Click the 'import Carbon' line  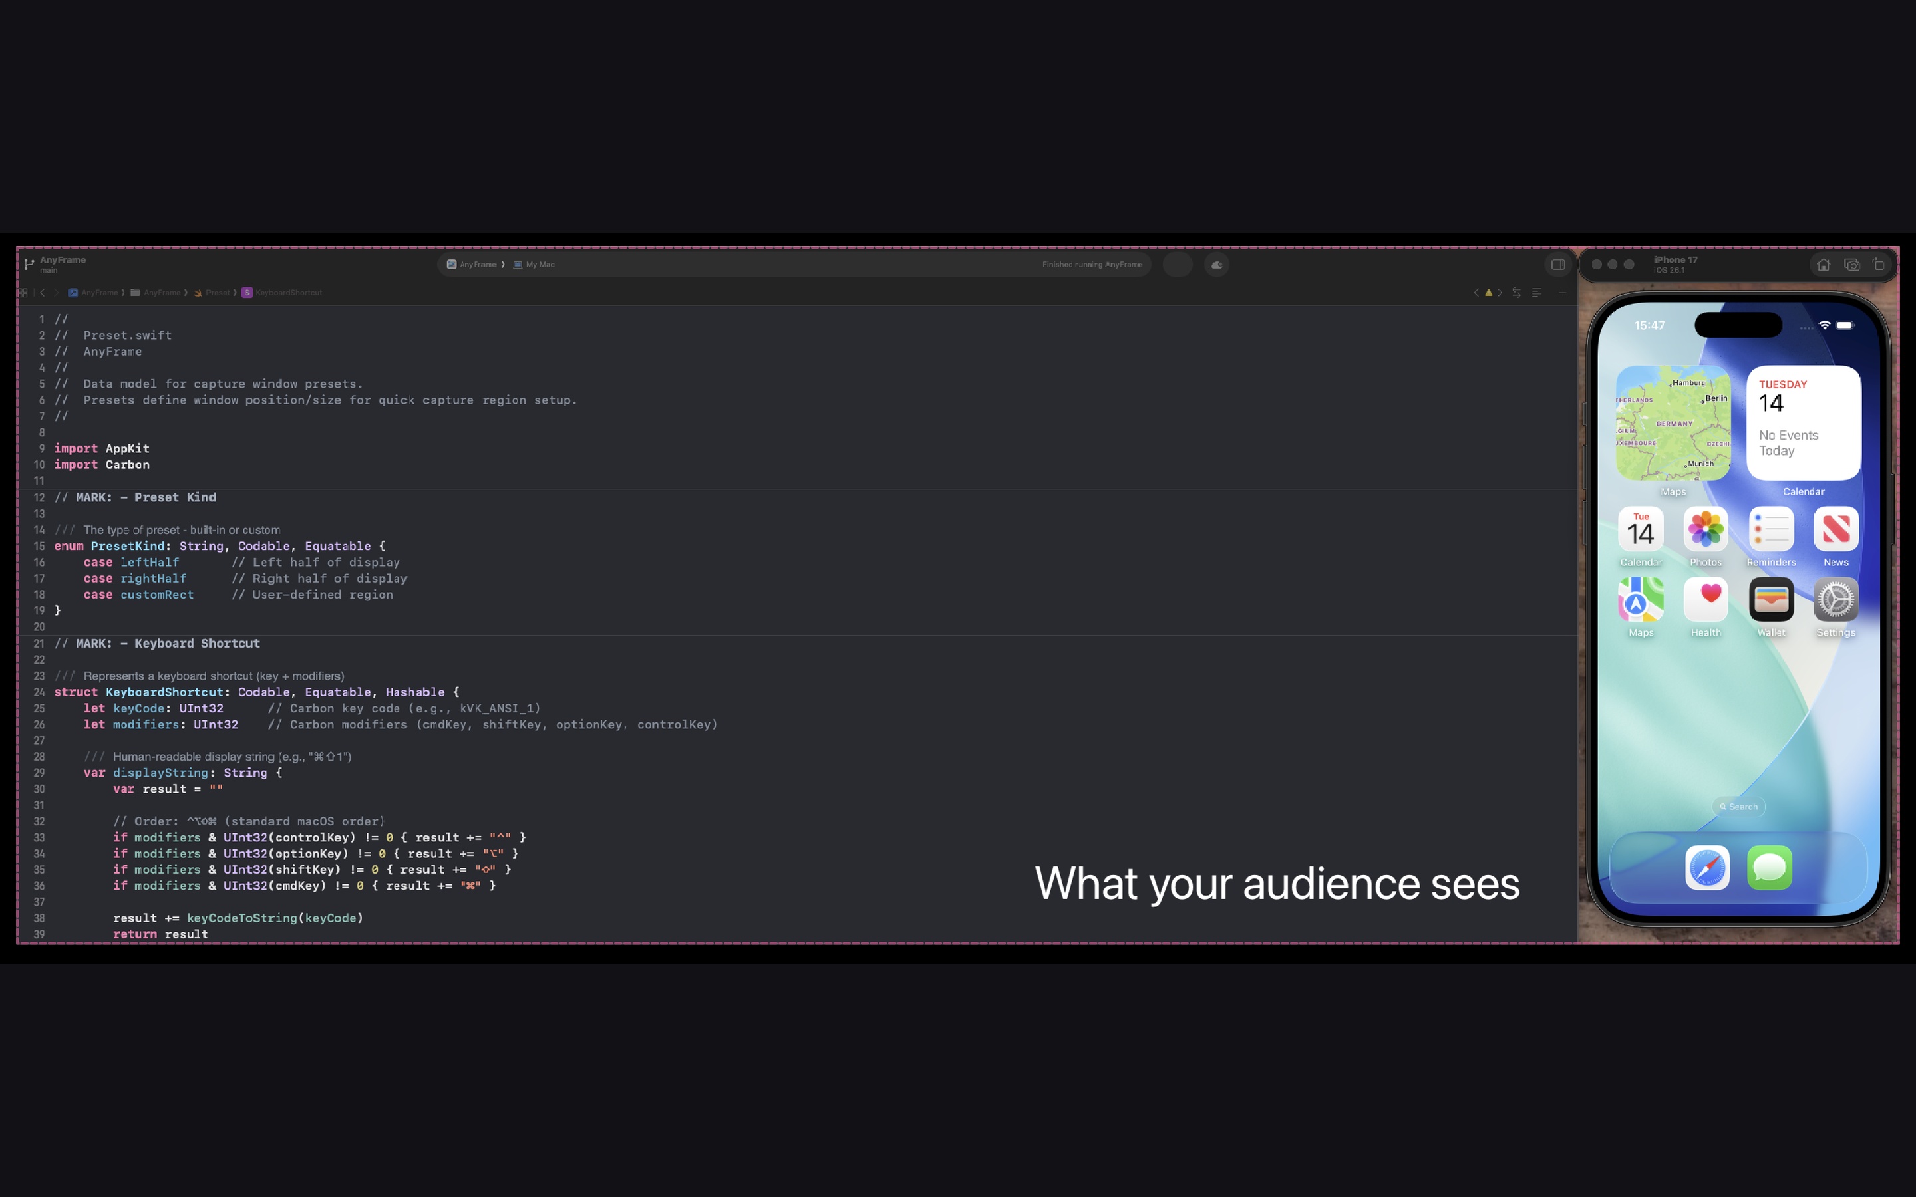click(x=101, y=465)
